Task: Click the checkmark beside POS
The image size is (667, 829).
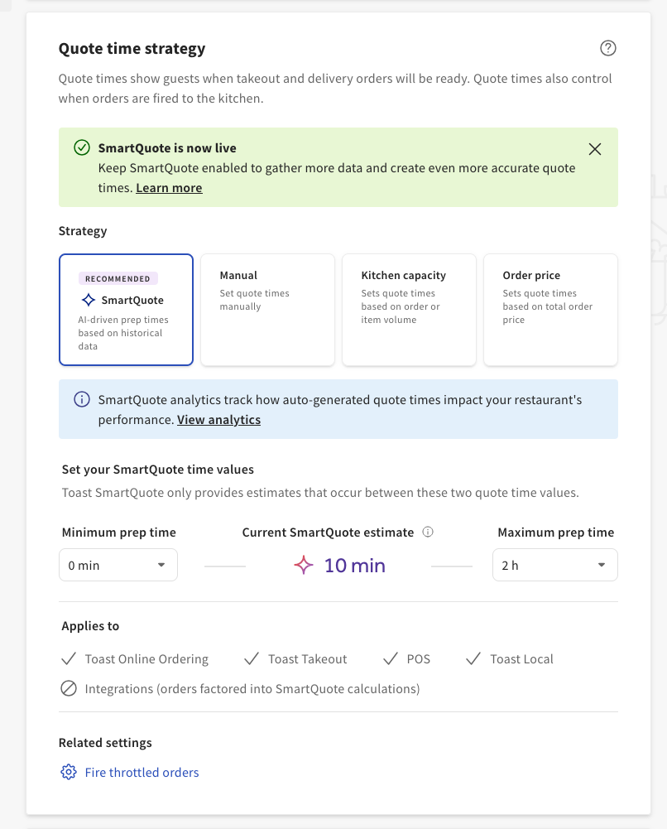Action: coord(390,658)
